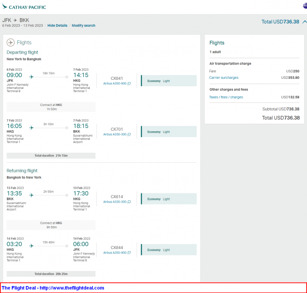The image size is (307, 293).
Task: Click the 14:15 arrival time
Action: pos(81,75)
